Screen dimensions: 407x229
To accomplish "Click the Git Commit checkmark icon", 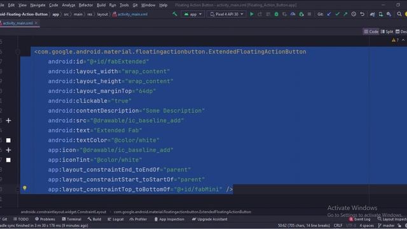I will [337, 14].
